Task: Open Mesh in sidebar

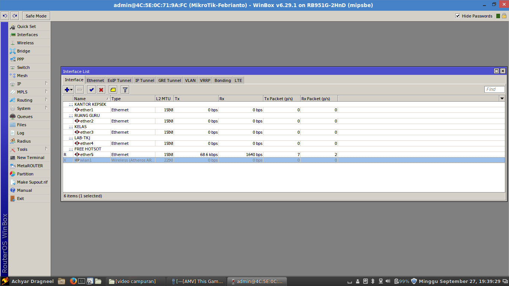Action: (29, 76)
